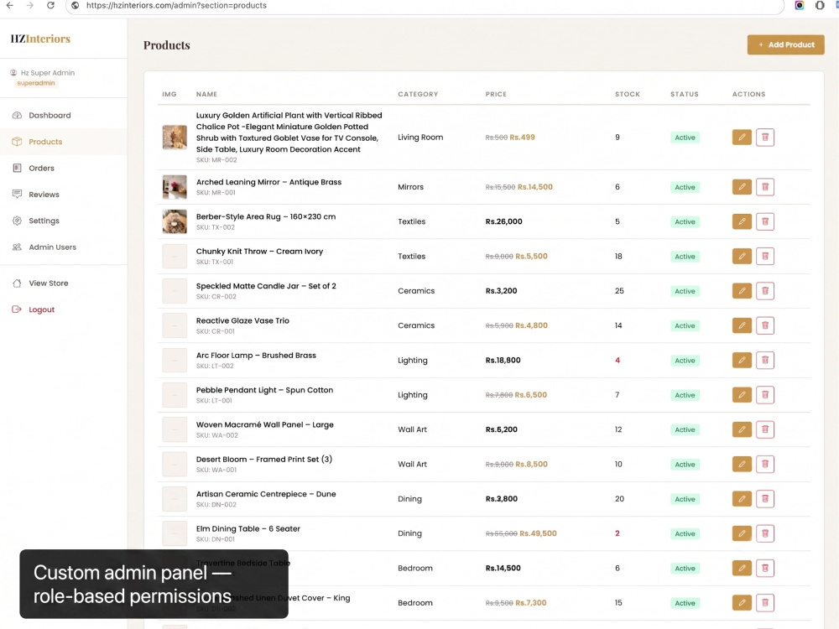Go back with the browser back arrow
Screen dimensions: 839x629
(9, 5)
